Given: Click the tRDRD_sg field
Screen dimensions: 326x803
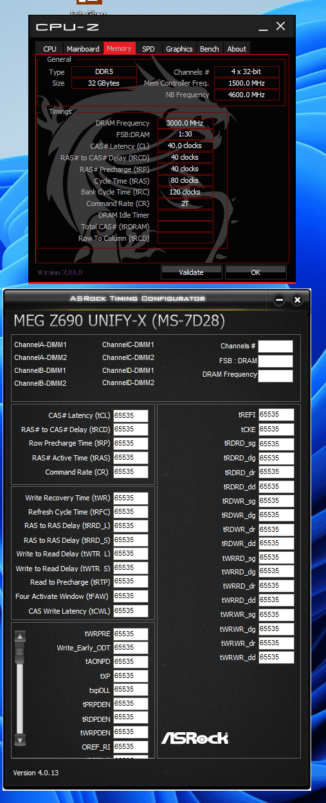Looking at the screenshot, I should coord(276,444).
